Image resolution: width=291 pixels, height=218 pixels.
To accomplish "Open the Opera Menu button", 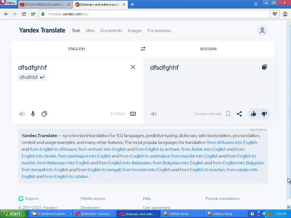I will click(x=9, y=3).
